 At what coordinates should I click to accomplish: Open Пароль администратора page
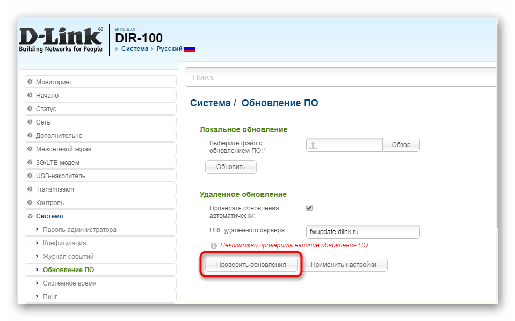(100, 230)
